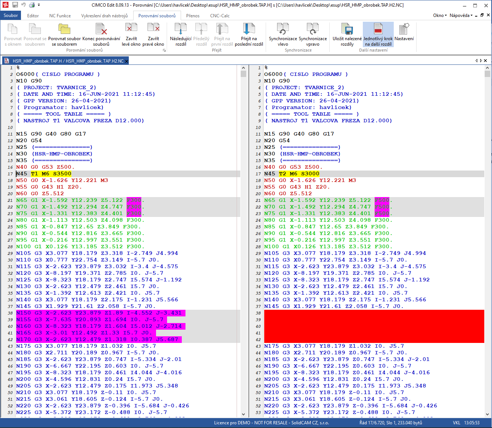Click the Print icon in quick access toolbar

coord(32,5)
